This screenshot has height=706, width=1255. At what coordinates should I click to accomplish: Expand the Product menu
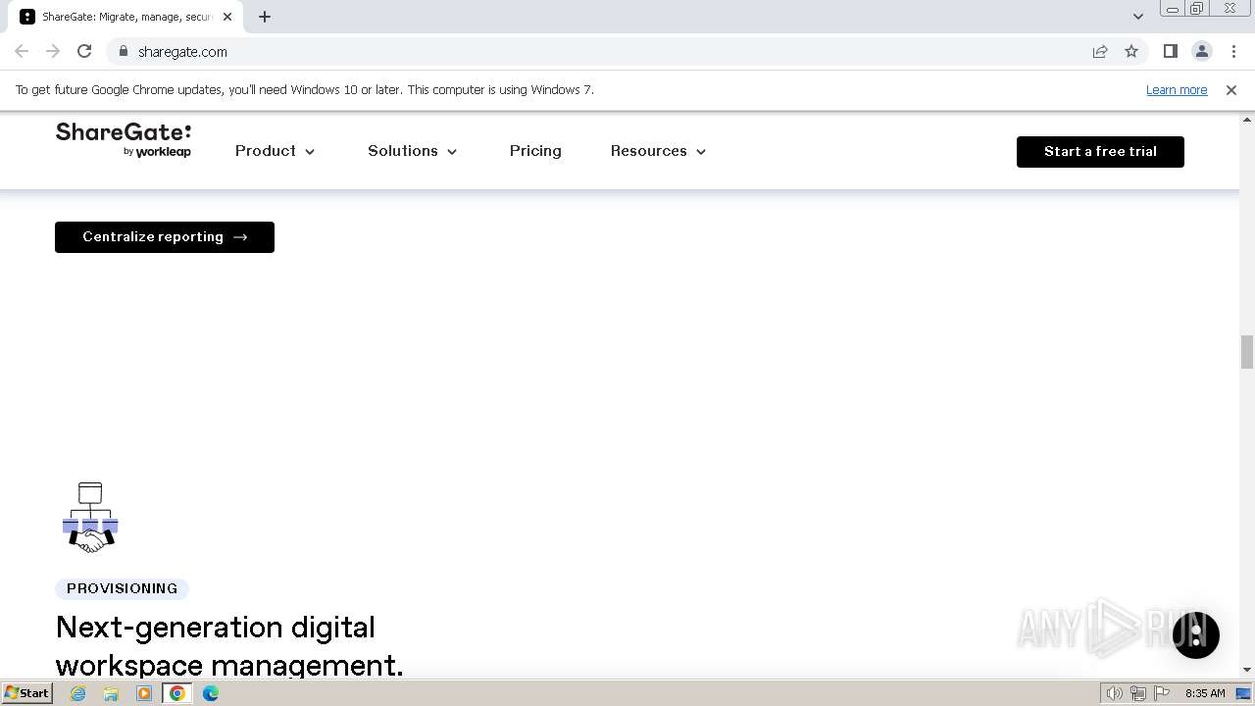(276, 151)
